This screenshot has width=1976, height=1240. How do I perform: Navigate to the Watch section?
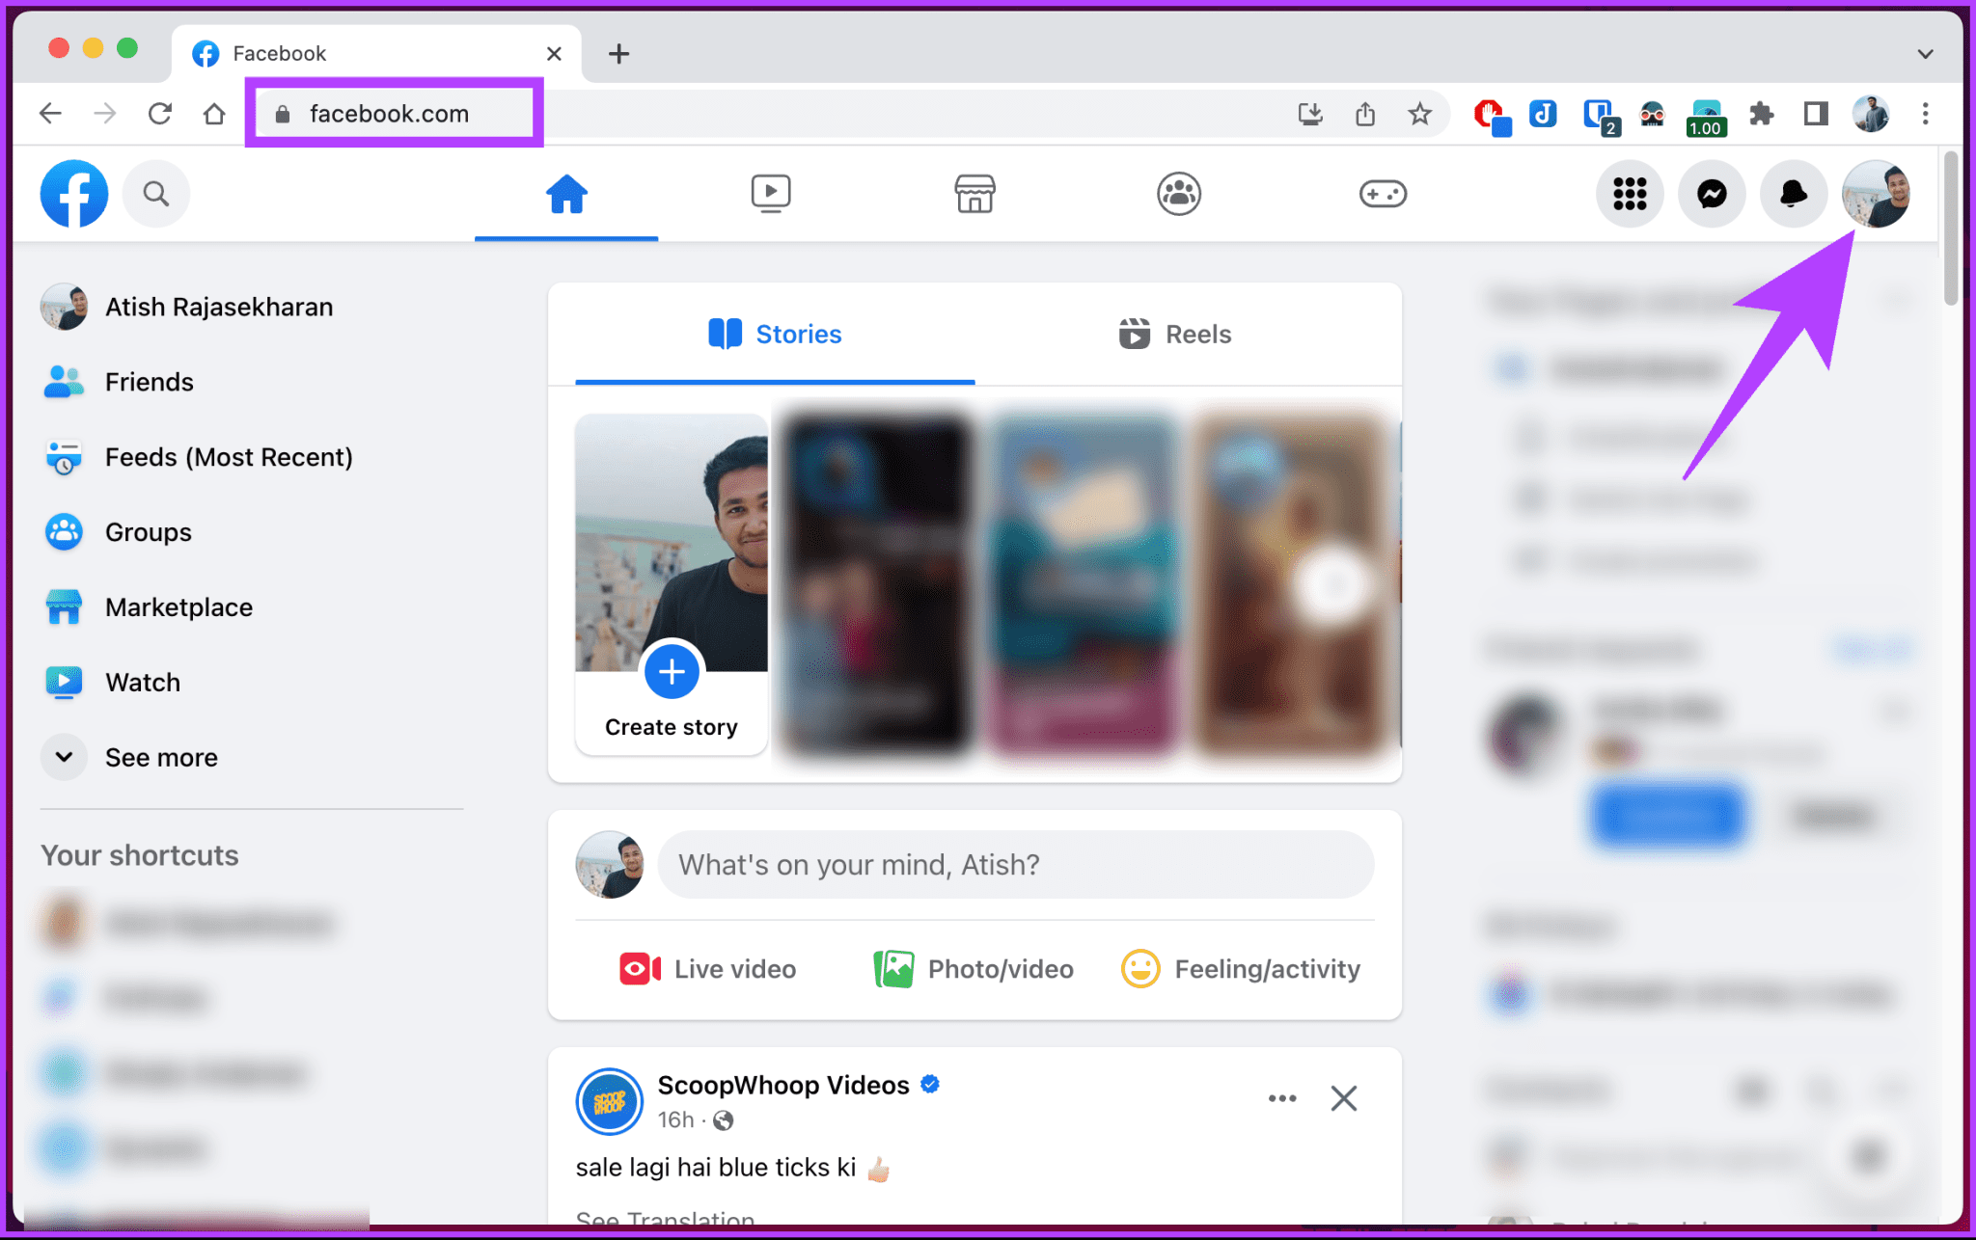[x=142, y=683]
